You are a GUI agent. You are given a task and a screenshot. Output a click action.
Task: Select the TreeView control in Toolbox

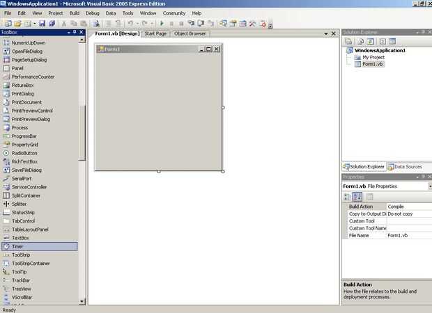pyautogui.click(x=21, y=289)
